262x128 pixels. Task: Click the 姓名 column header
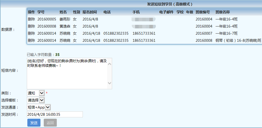[x=63, y=12]
